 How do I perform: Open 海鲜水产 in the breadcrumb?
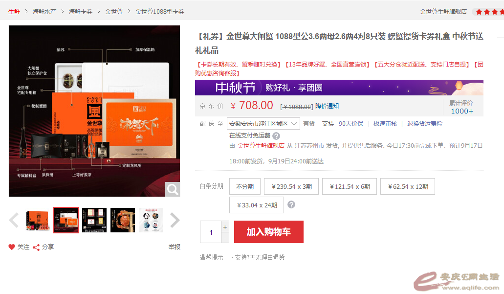44,11
